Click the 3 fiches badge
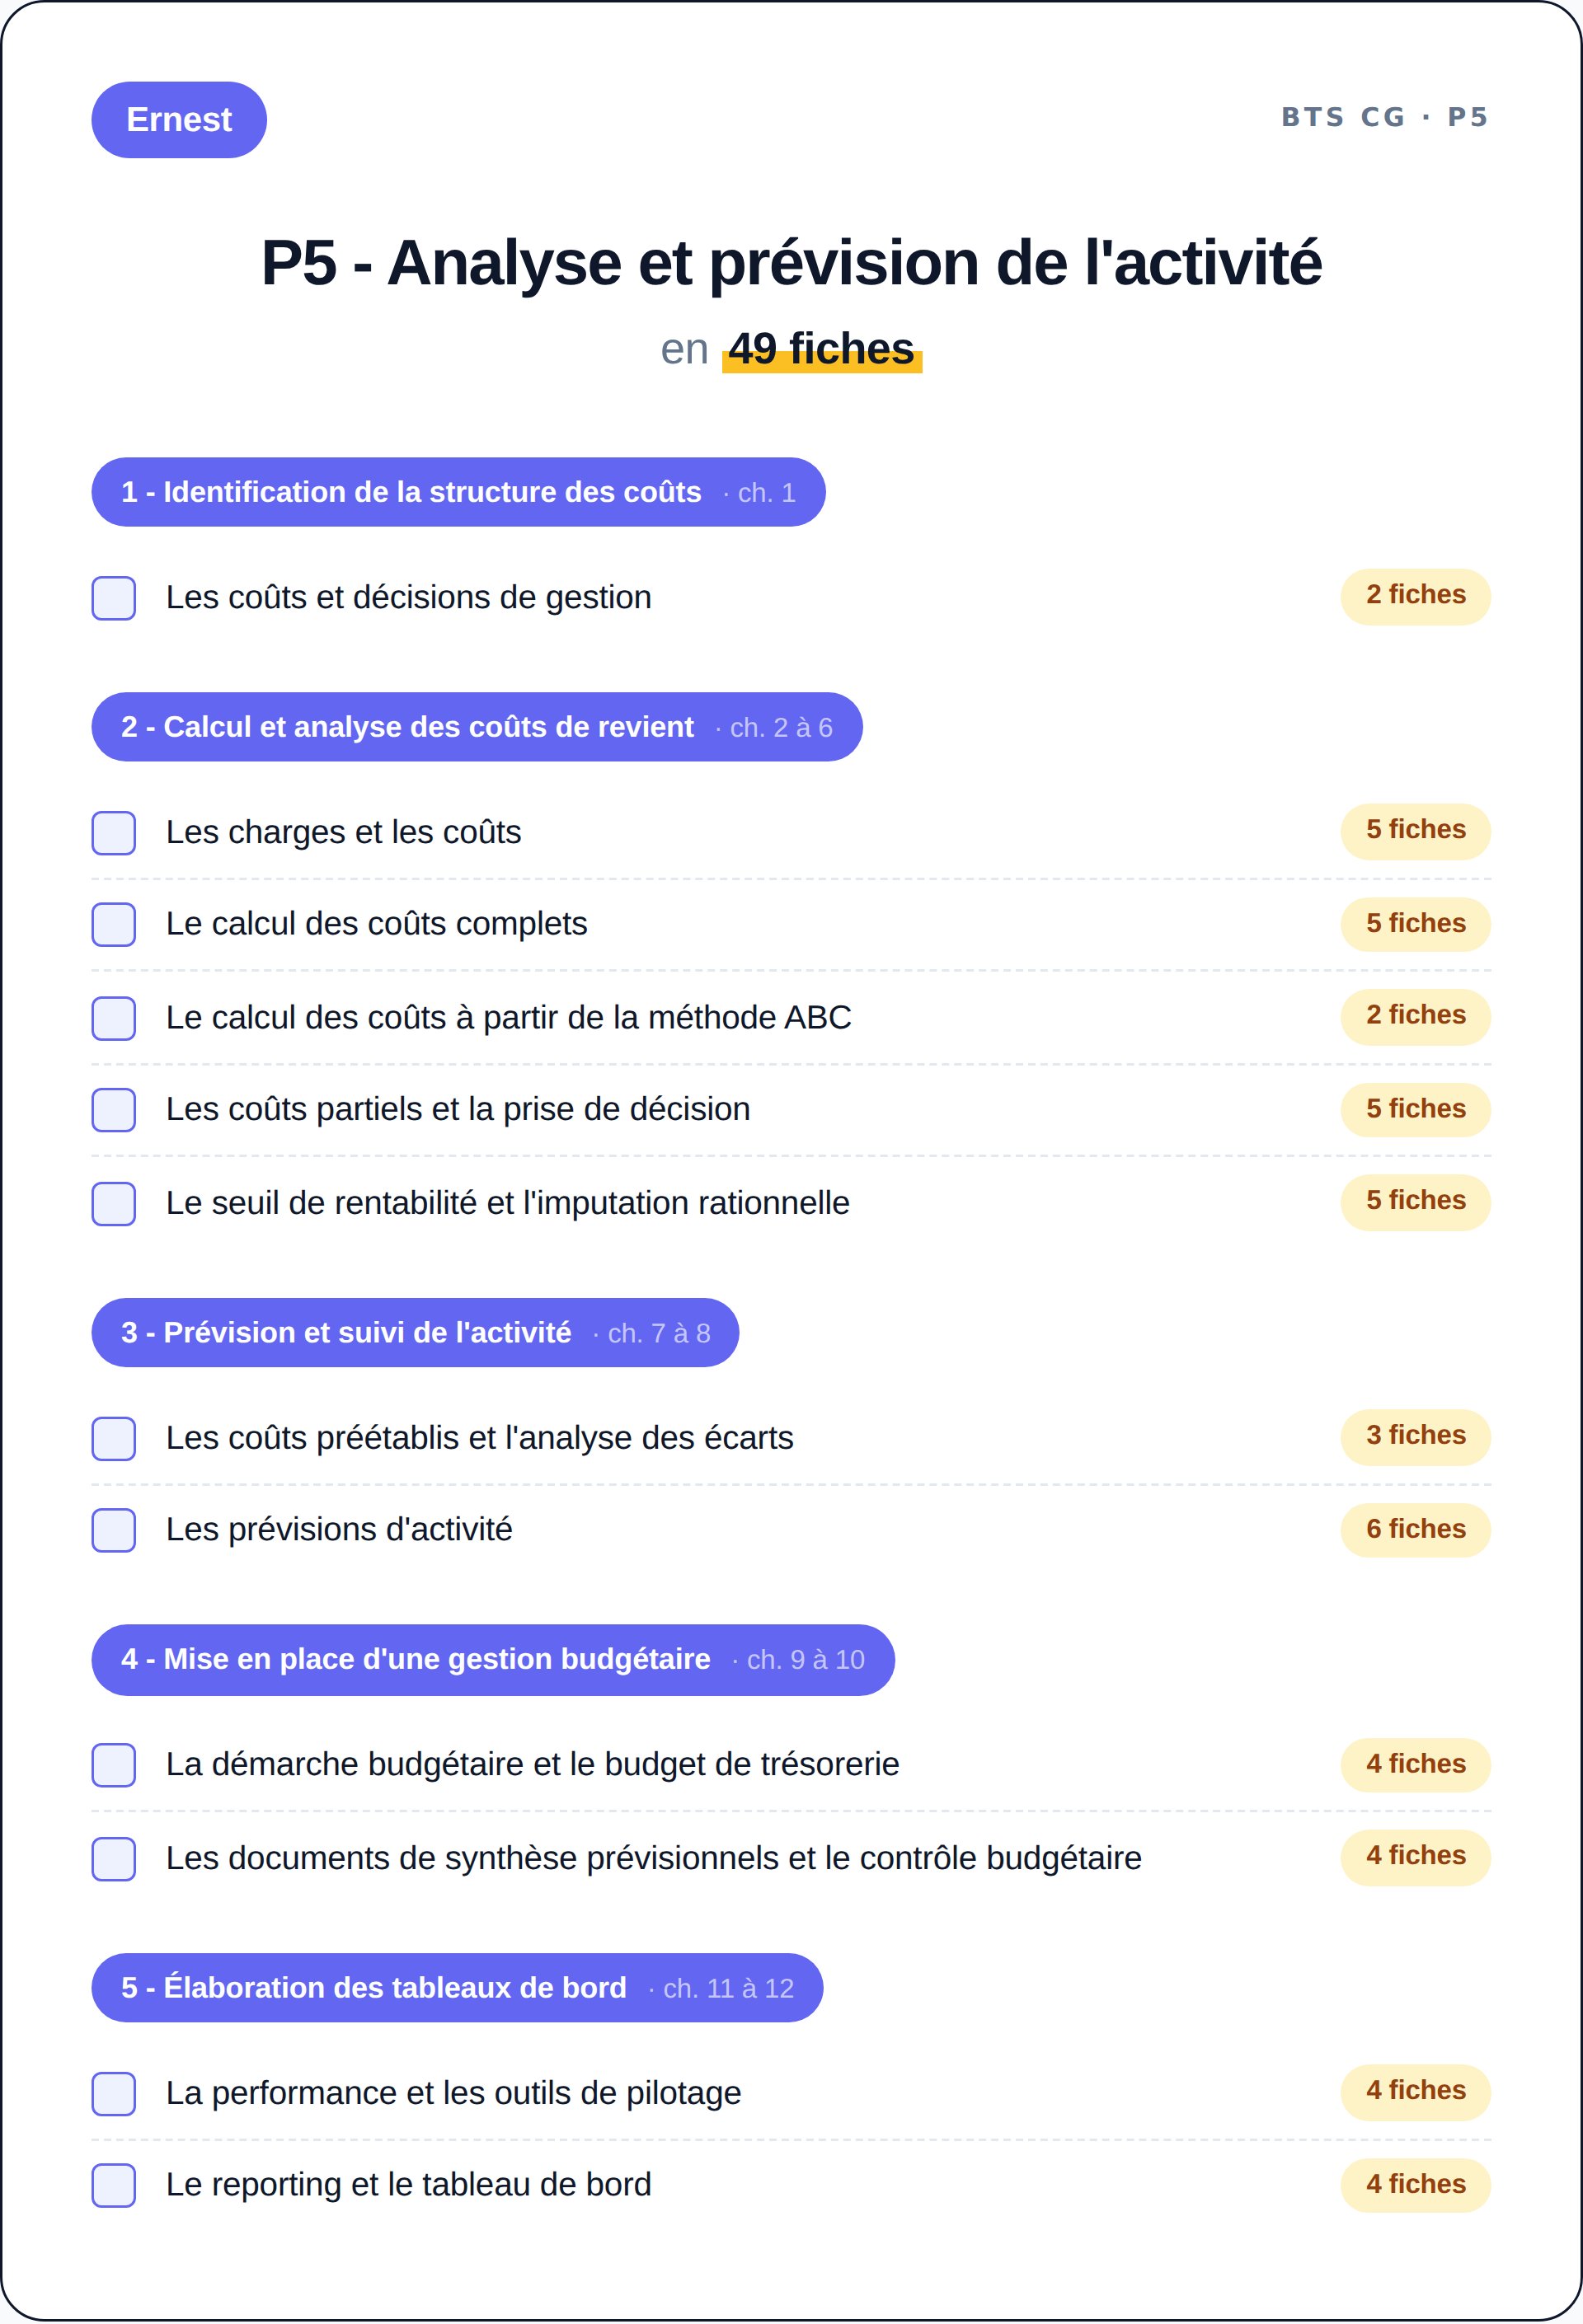 (1416, 1436)
